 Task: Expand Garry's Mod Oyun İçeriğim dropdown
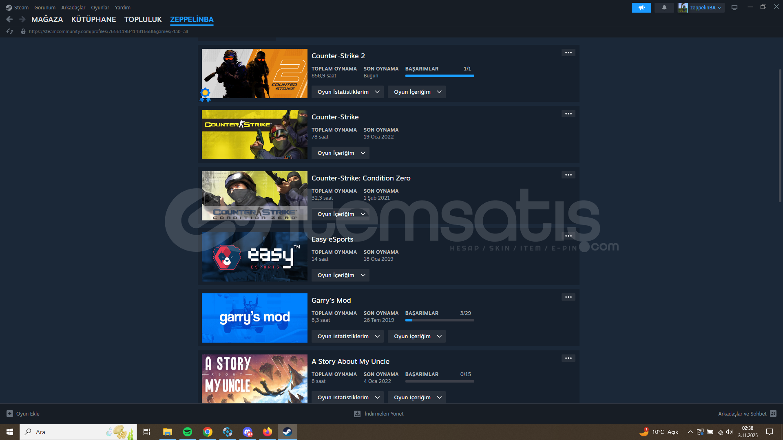[417, 337]
